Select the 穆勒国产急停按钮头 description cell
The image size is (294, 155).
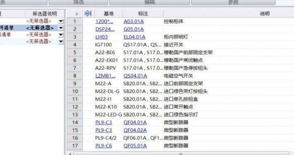186,68
